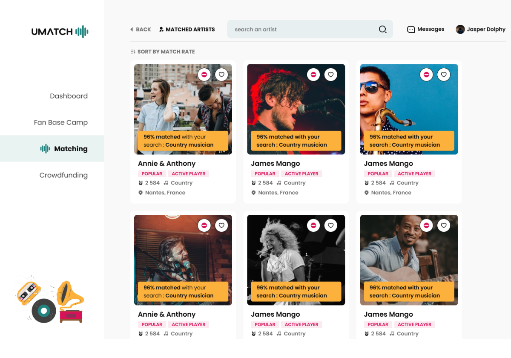Select Crowdfunding in the sidebar
511x358 pixels.
tap(63, 175)
